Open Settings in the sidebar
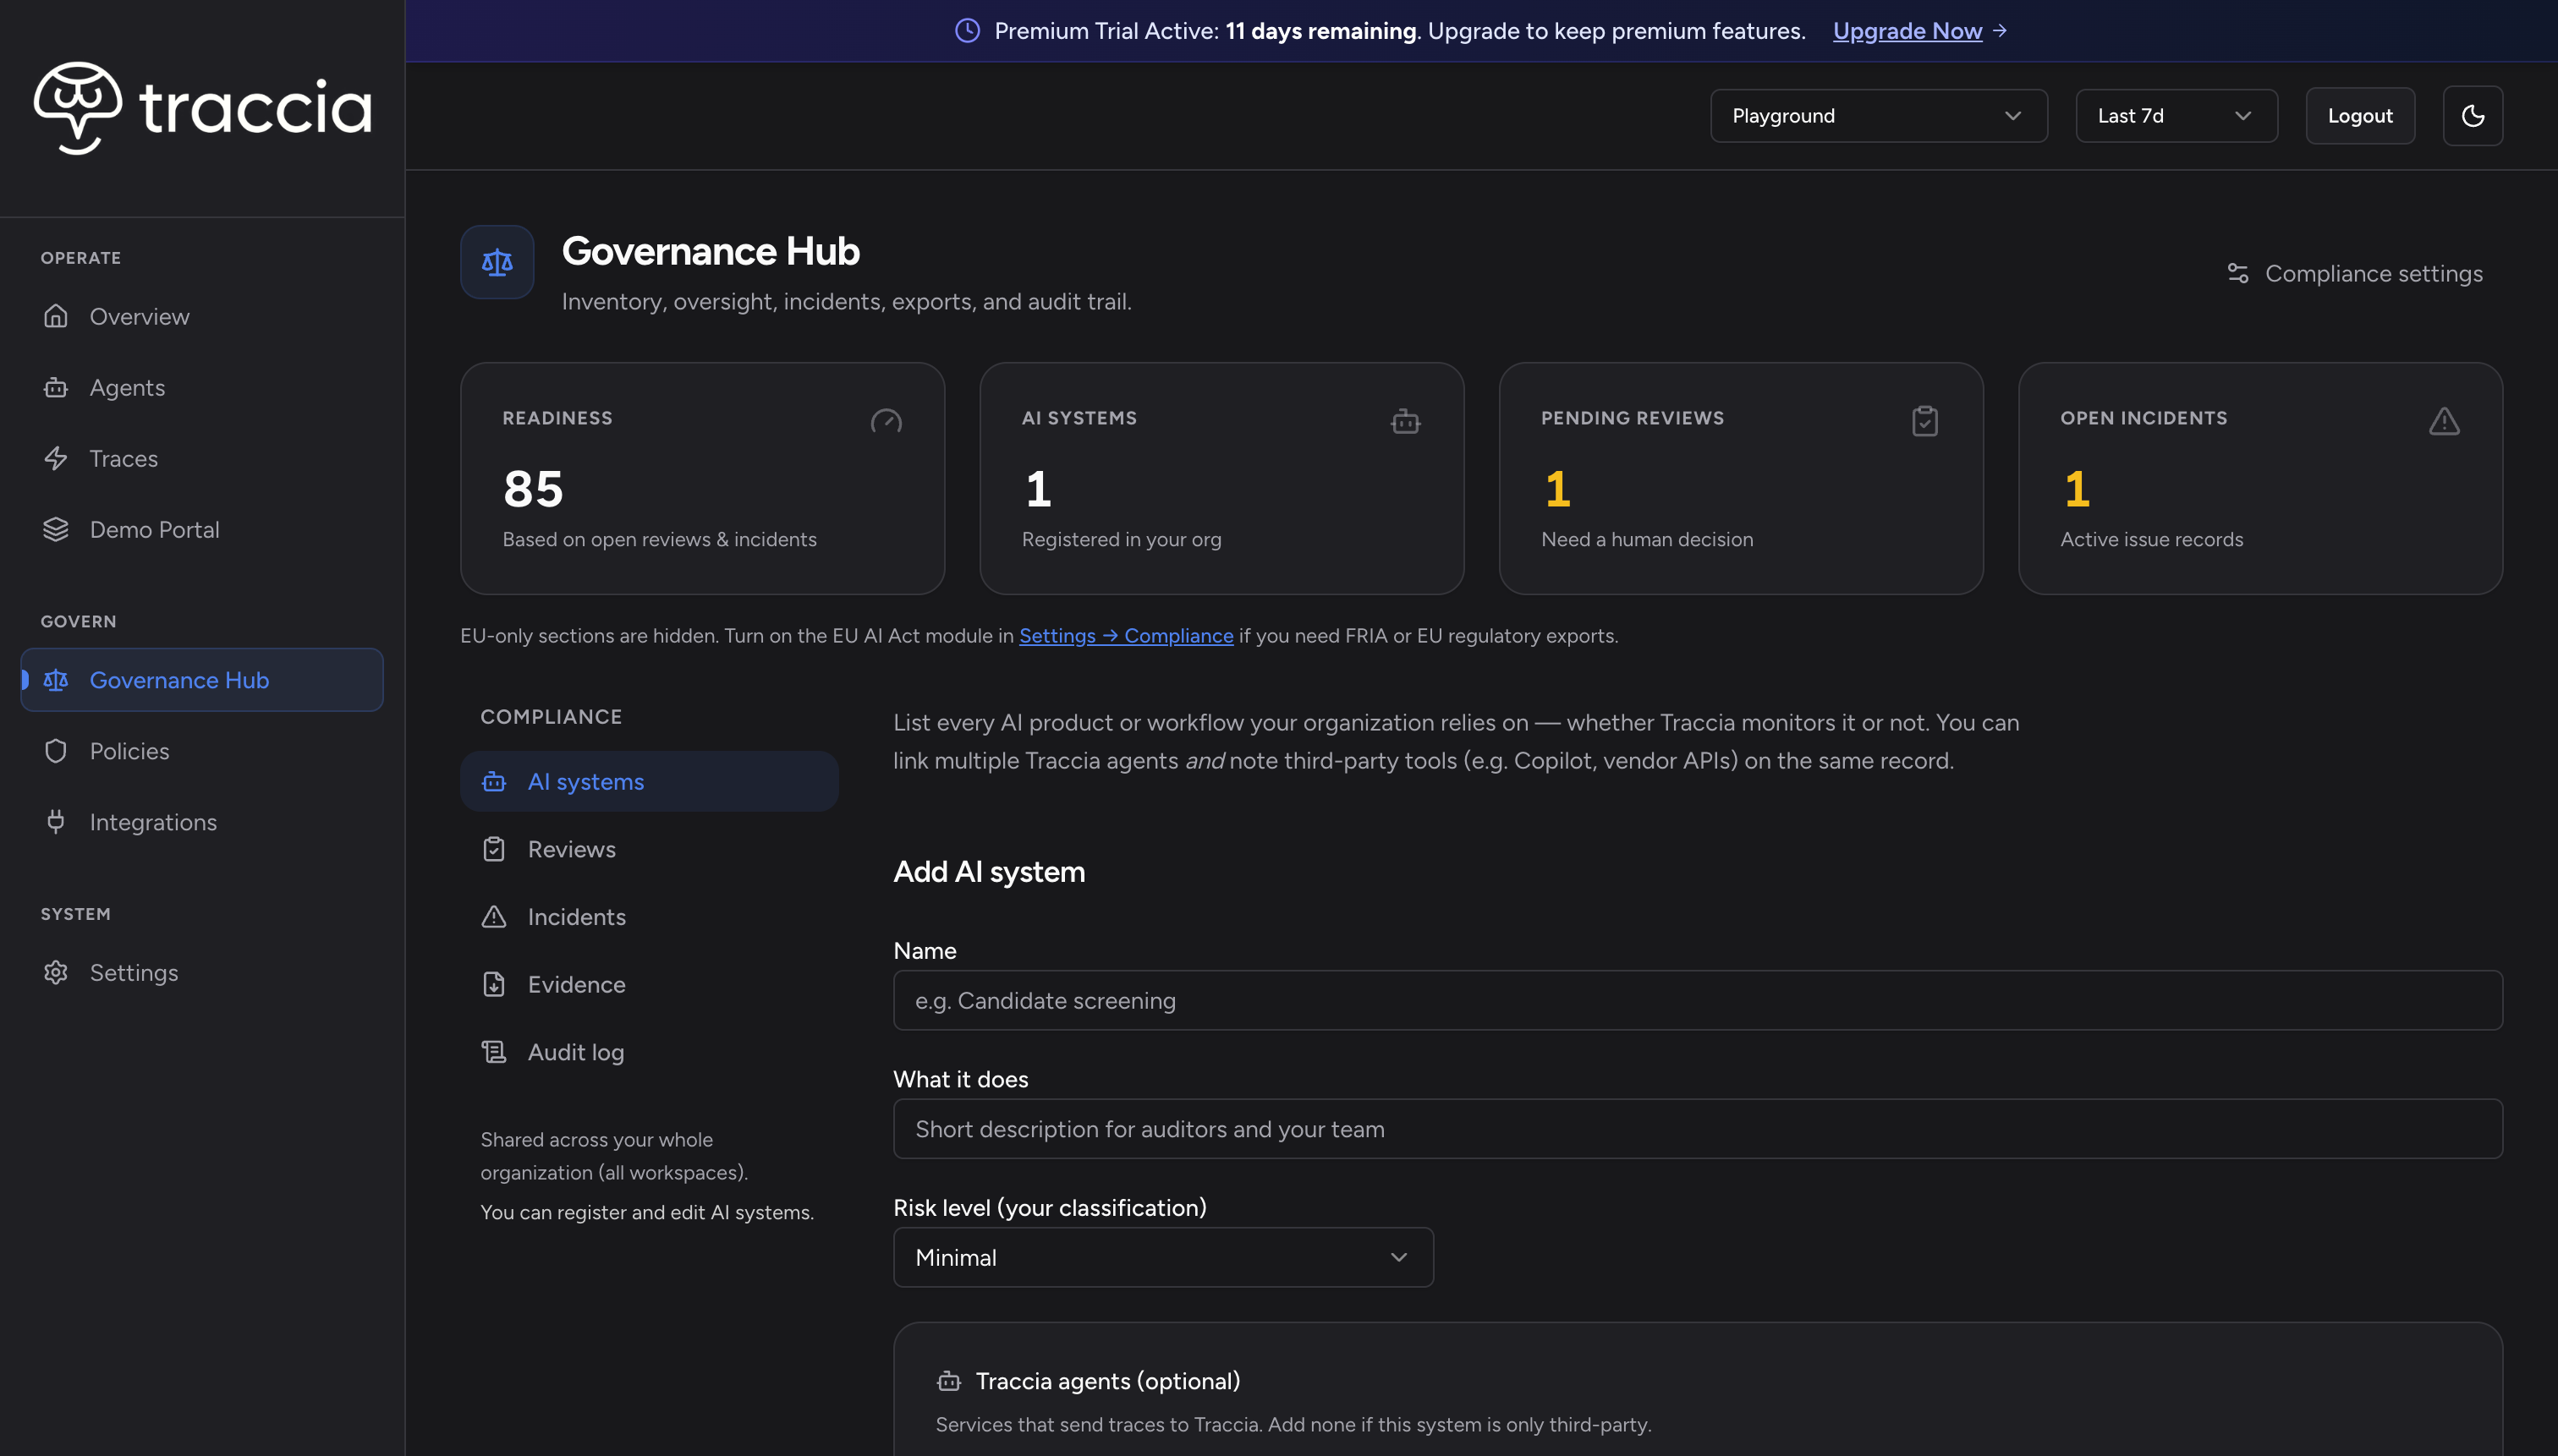This screenshot has height=1456, width=2558. click(x=202, y=972)
